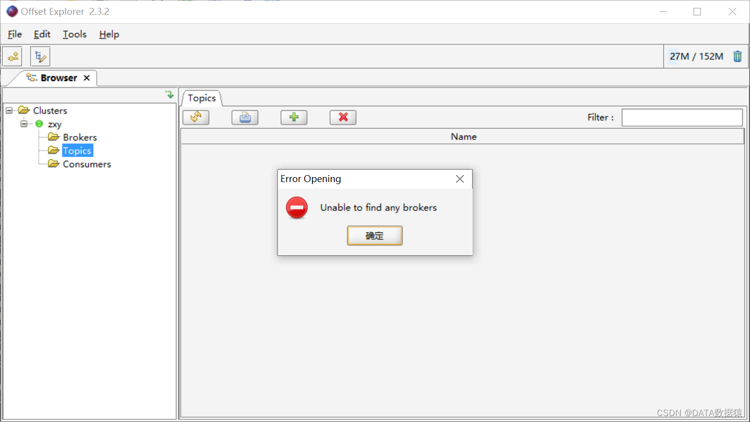The width and height of the screenshot is (750, 422).
Task: Click the add new connection toolbar icon
Action: 12,56
